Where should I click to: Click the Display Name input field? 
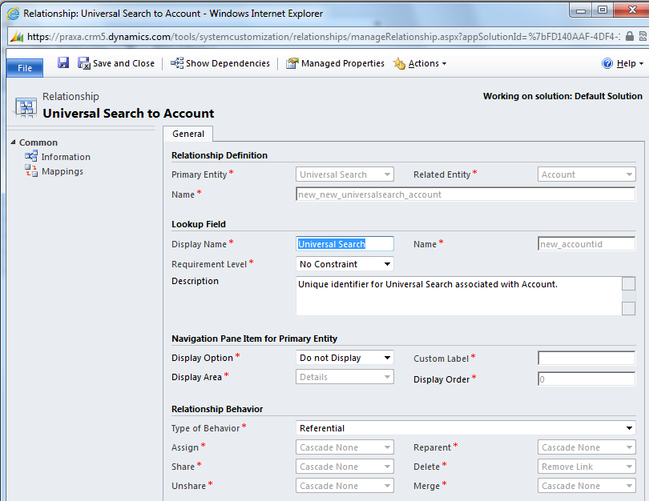point(345,244)
